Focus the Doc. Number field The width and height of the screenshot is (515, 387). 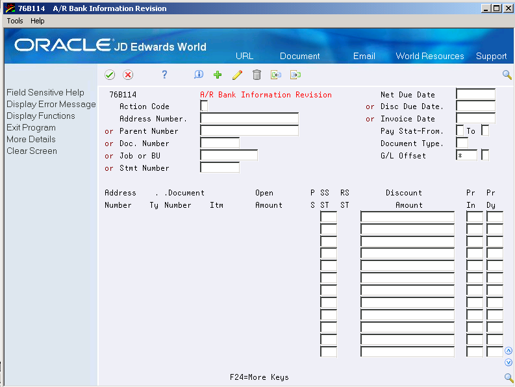coord(220,143)
